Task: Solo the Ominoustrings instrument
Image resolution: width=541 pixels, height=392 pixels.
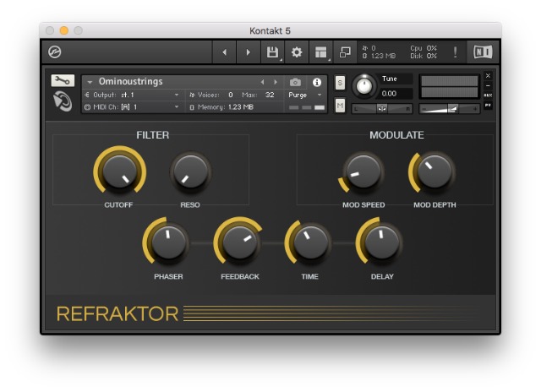Action: click(340, 83)
